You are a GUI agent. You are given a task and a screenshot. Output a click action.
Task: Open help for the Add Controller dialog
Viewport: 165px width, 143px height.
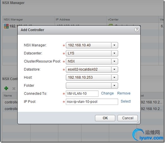tap(137, 30)
